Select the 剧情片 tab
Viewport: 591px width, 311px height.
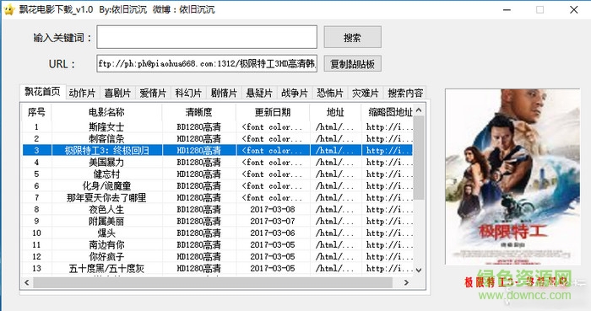point(224,93)
